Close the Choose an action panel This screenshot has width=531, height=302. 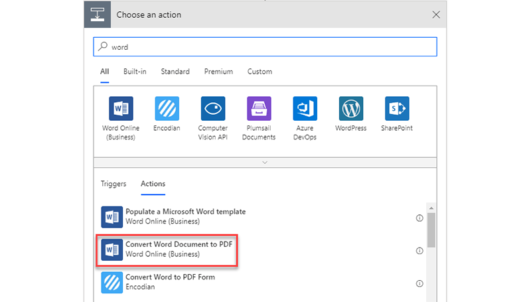click(436, 15)
